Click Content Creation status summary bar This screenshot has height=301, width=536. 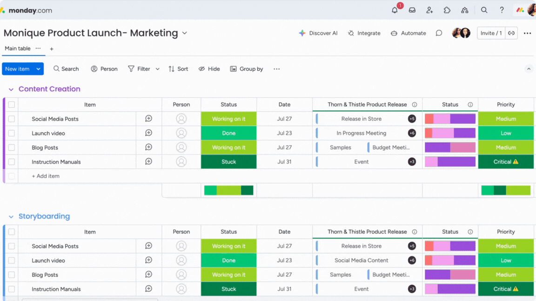click(229, 190)
